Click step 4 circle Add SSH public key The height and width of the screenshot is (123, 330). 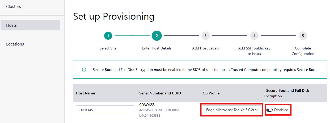[x=254, y=36]
